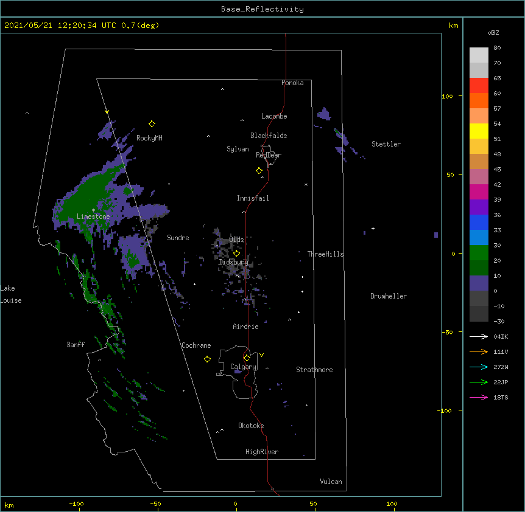This screenshot has height=512, width=525.
Task: Click the Drumheller town label
Action: [x=389, y=296]
